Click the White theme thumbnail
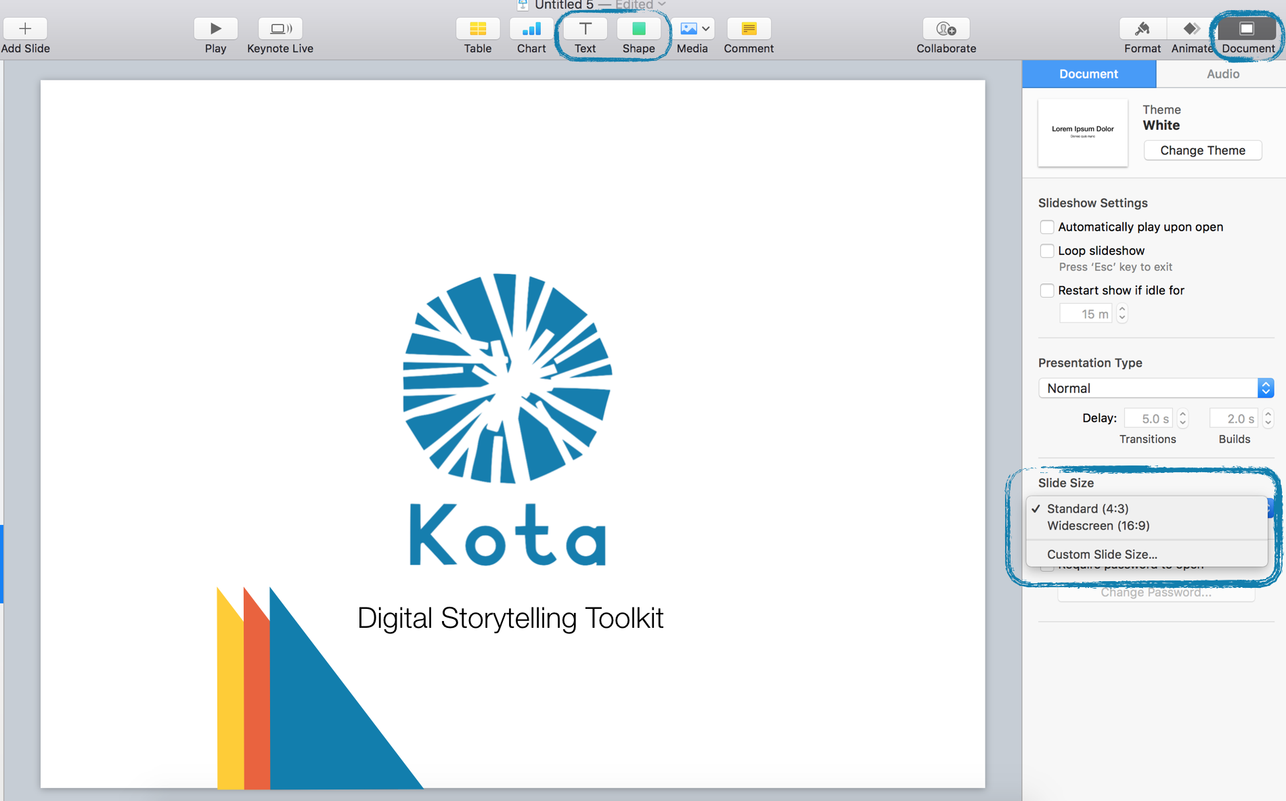This screenshot has height=801, width=1286. click(1082, 133)
